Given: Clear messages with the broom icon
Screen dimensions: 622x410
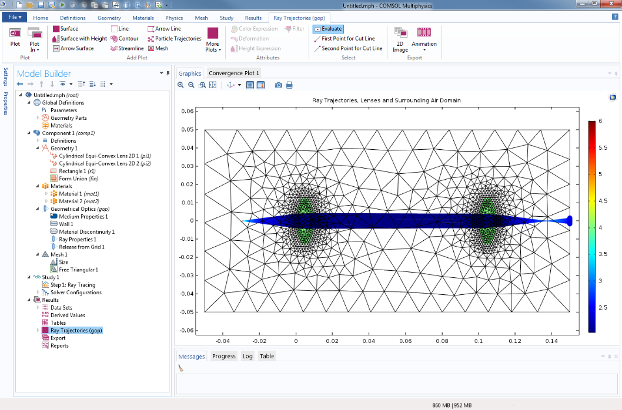Looking at the screenshot, I should point(181,368).
